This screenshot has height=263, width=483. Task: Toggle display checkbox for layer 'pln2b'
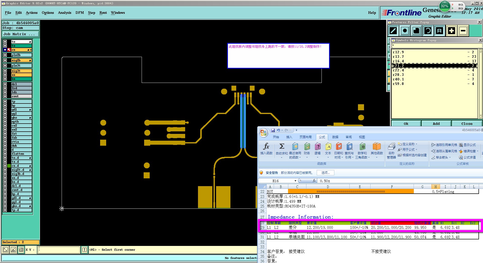coord(5,55)
